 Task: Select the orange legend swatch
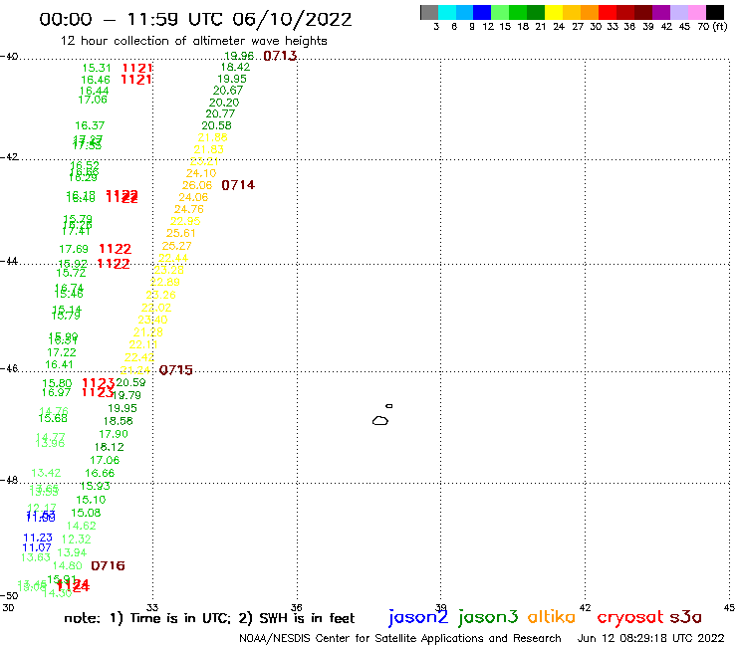[x=590, y=12]
